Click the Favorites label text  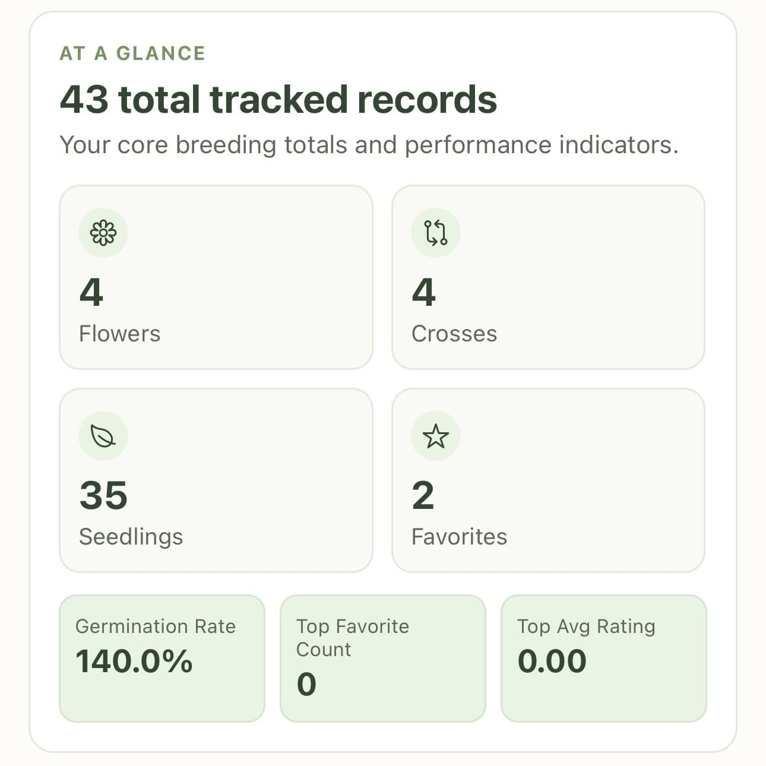(458, 536)
